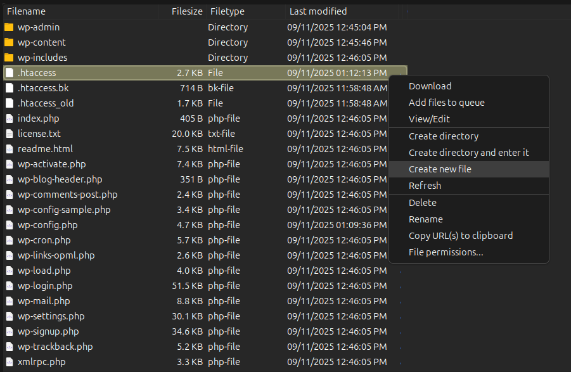
Task: Choose Create directory menu entry
Action: point(469,136)
